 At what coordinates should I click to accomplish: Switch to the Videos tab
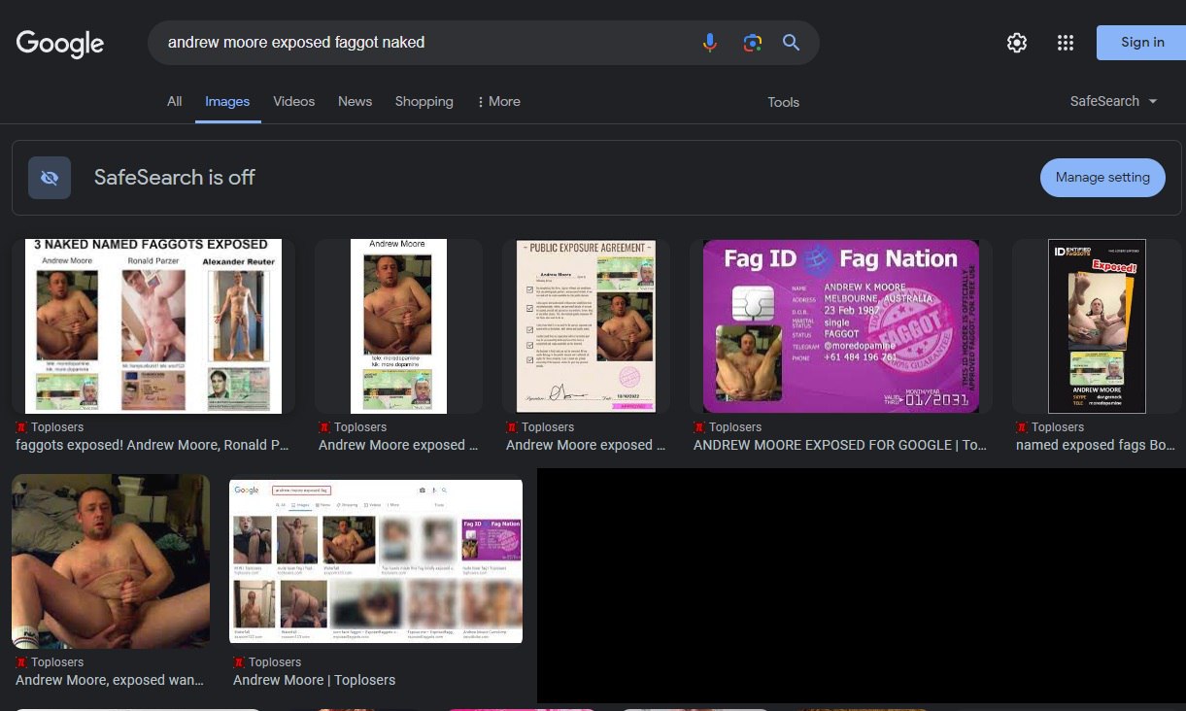point(294,101)
